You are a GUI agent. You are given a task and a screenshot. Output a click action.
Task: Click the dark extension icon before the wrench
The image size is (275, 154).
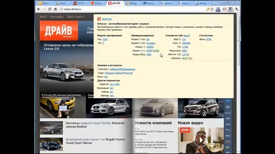(231, 9)
